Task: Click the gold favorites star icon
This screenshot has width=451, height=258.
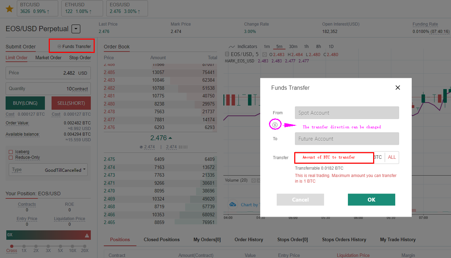Action: [9, 9]
